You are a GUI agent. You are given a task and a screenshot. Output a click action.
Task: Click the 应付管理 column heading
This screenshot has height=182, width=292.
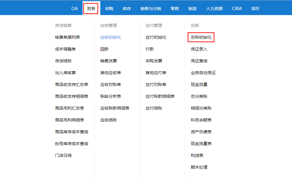pos(154,25)
